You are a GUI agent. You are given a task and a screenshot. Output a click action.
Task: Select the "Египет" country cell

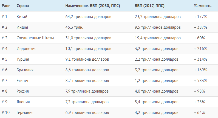pos(22,81)
